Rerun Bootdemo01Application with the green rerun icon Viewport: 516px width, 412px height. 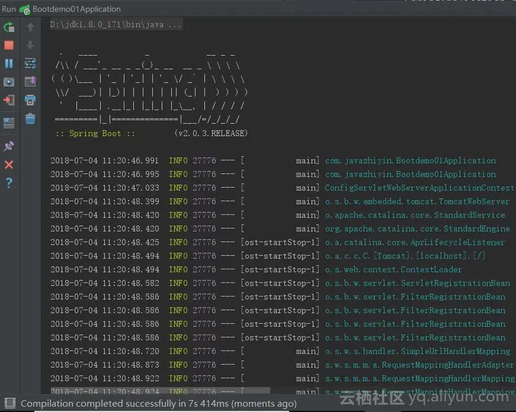(x=9, y=27)
